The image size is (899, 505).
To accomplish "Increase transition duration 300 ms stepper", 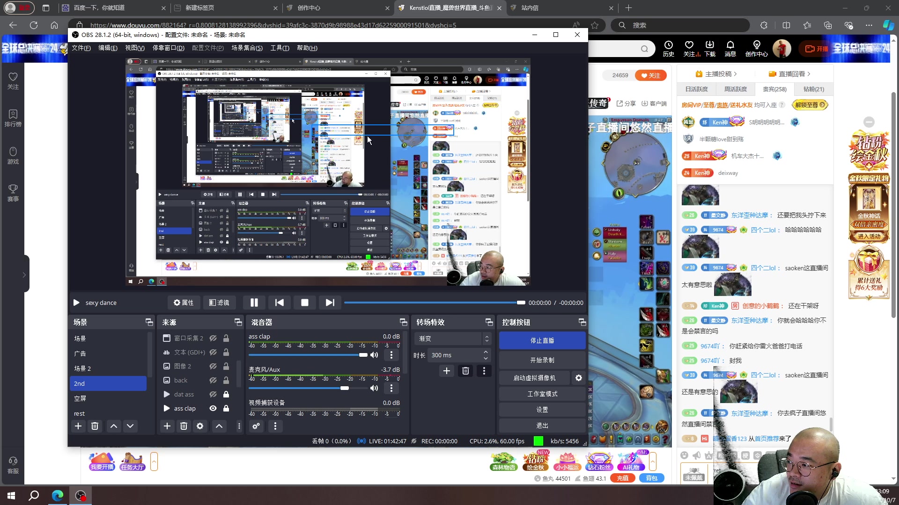I will coord(486,352).
